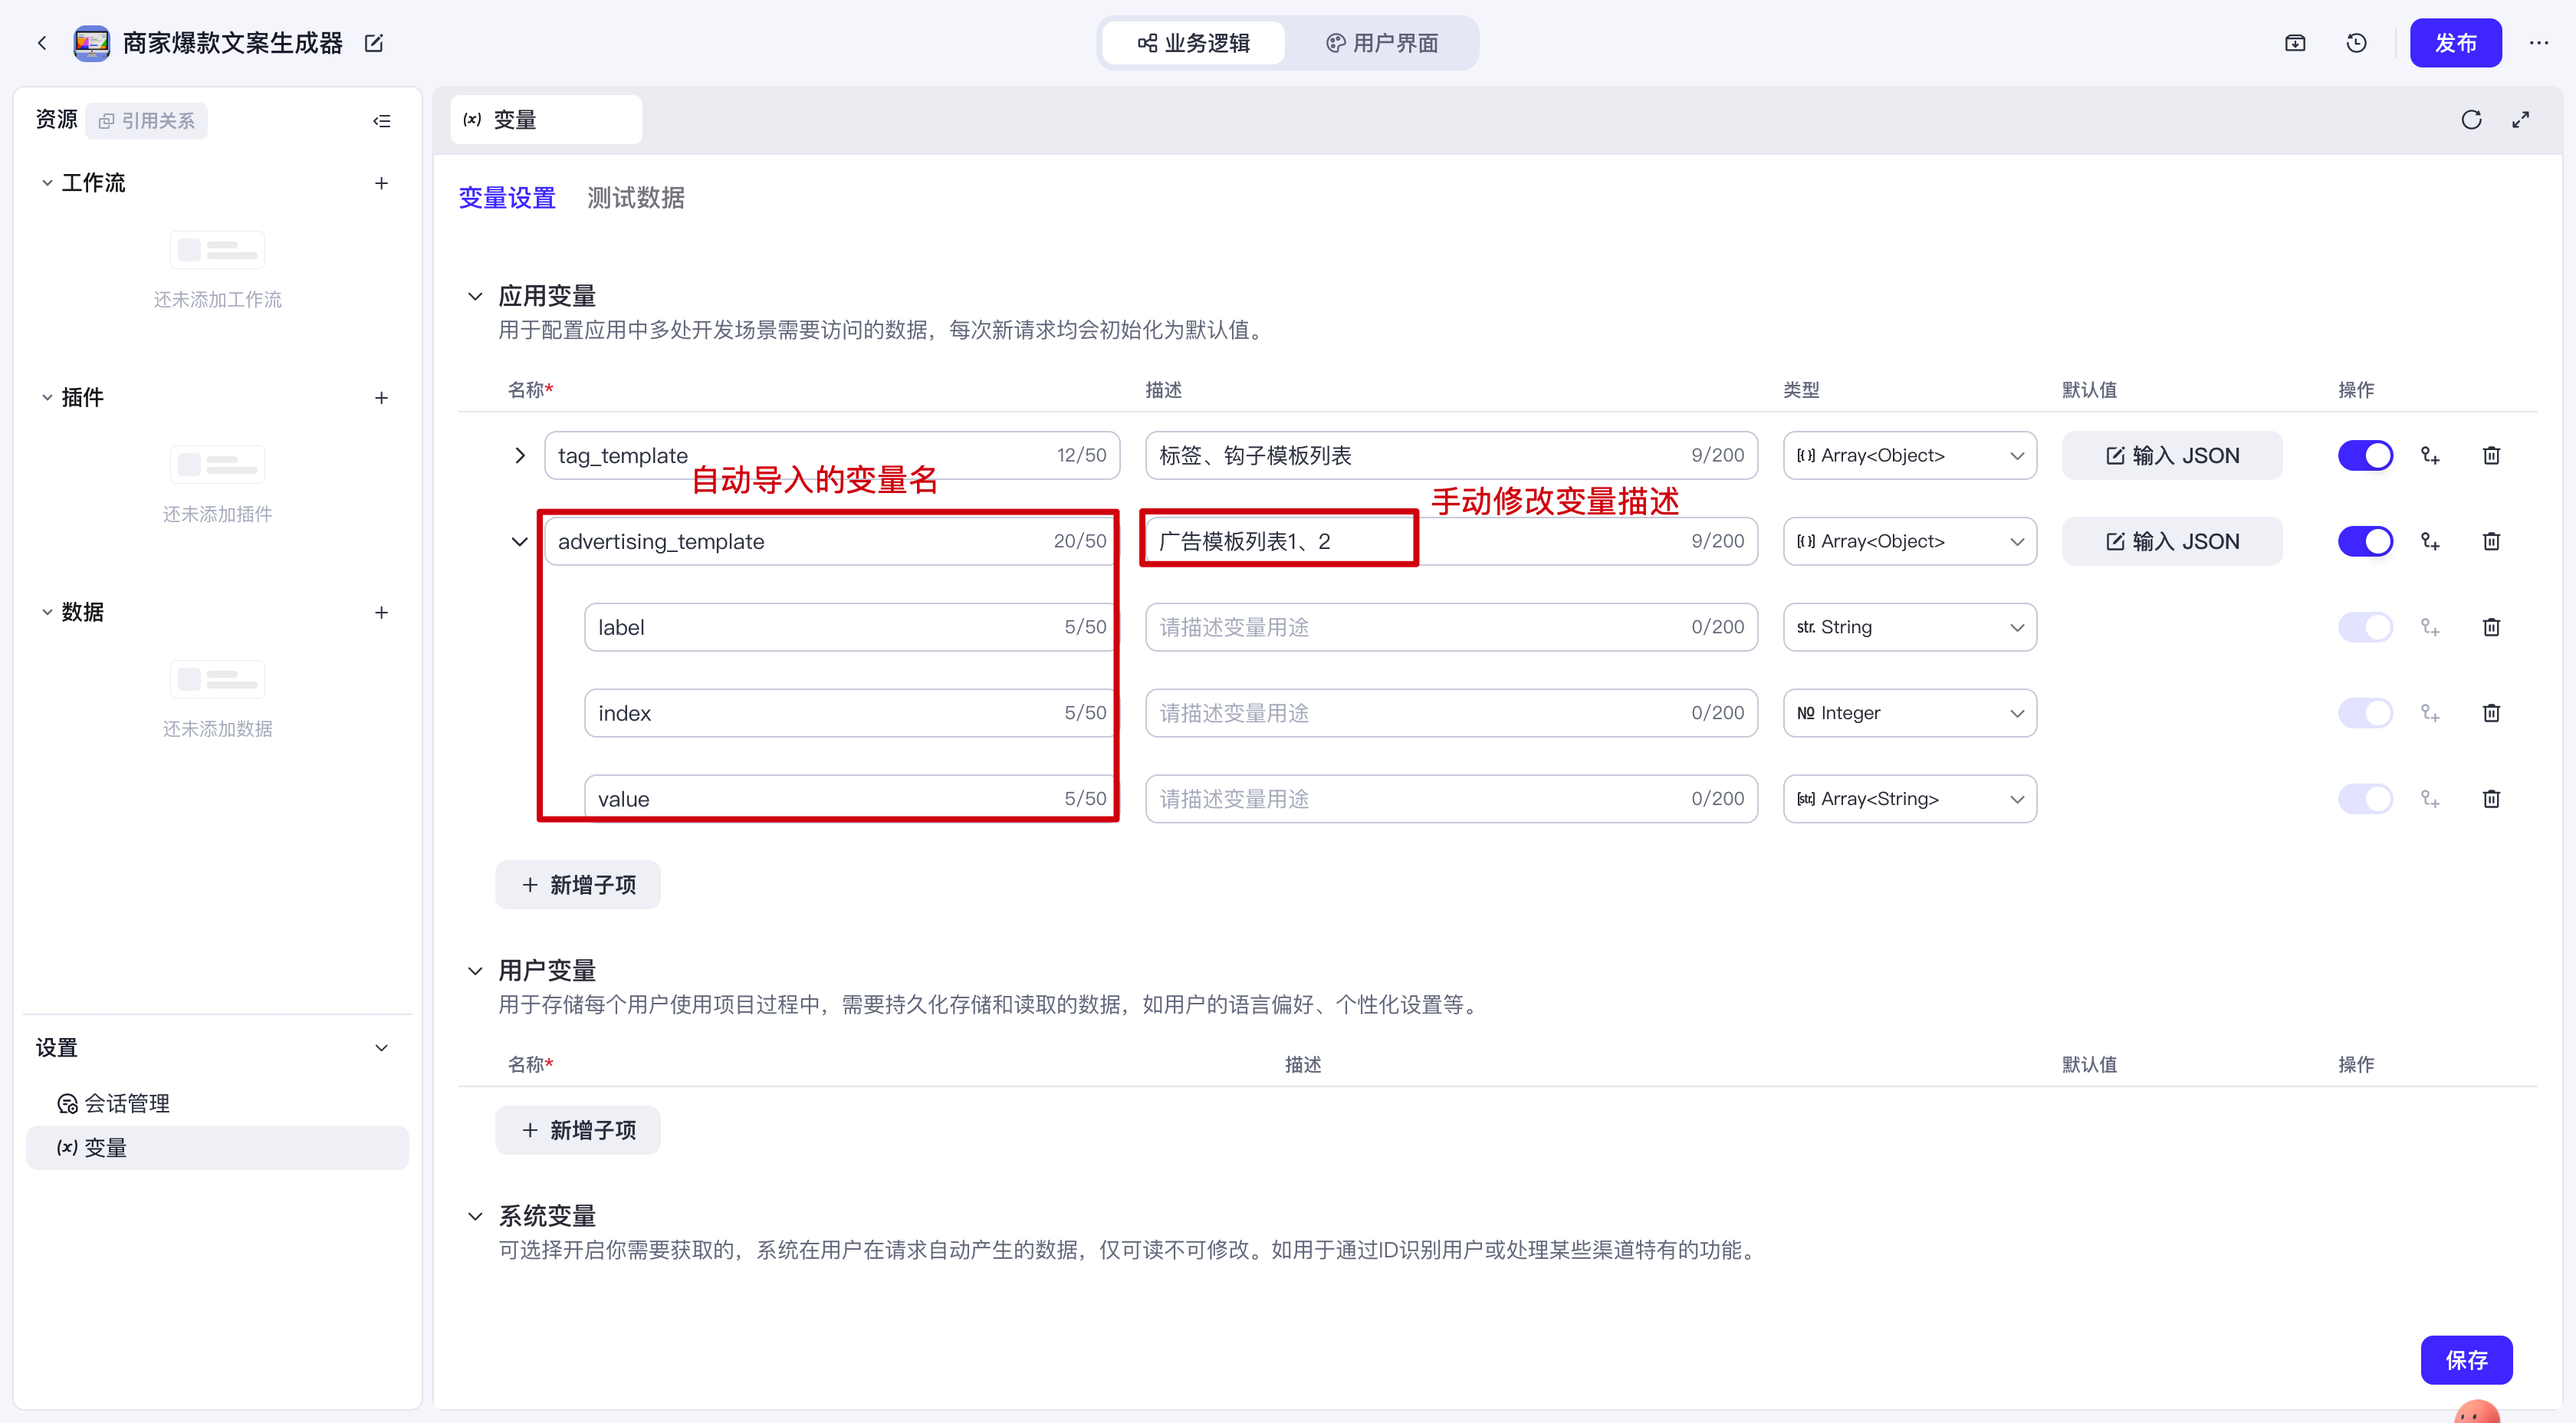Open type dropdown for label variable
This screenshot has width=2576, height=1423.
tap(1909, 628)
